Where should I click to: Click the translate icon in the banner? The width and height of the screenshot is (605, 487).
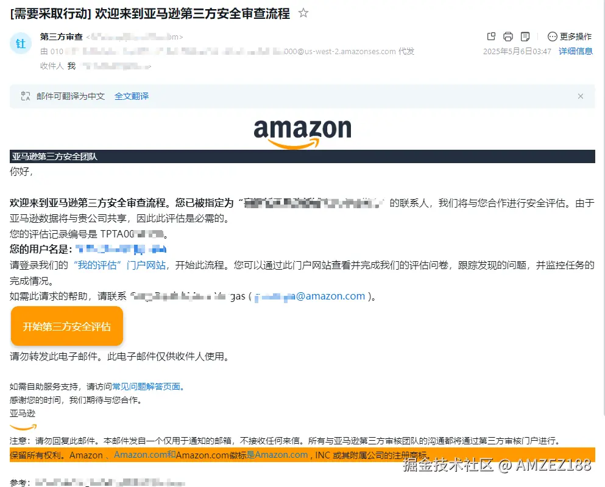[26, 96]
